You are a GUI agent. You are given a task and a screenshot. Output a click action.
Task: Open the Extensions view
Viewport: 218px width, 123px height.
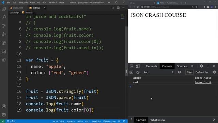click(4, 43)
